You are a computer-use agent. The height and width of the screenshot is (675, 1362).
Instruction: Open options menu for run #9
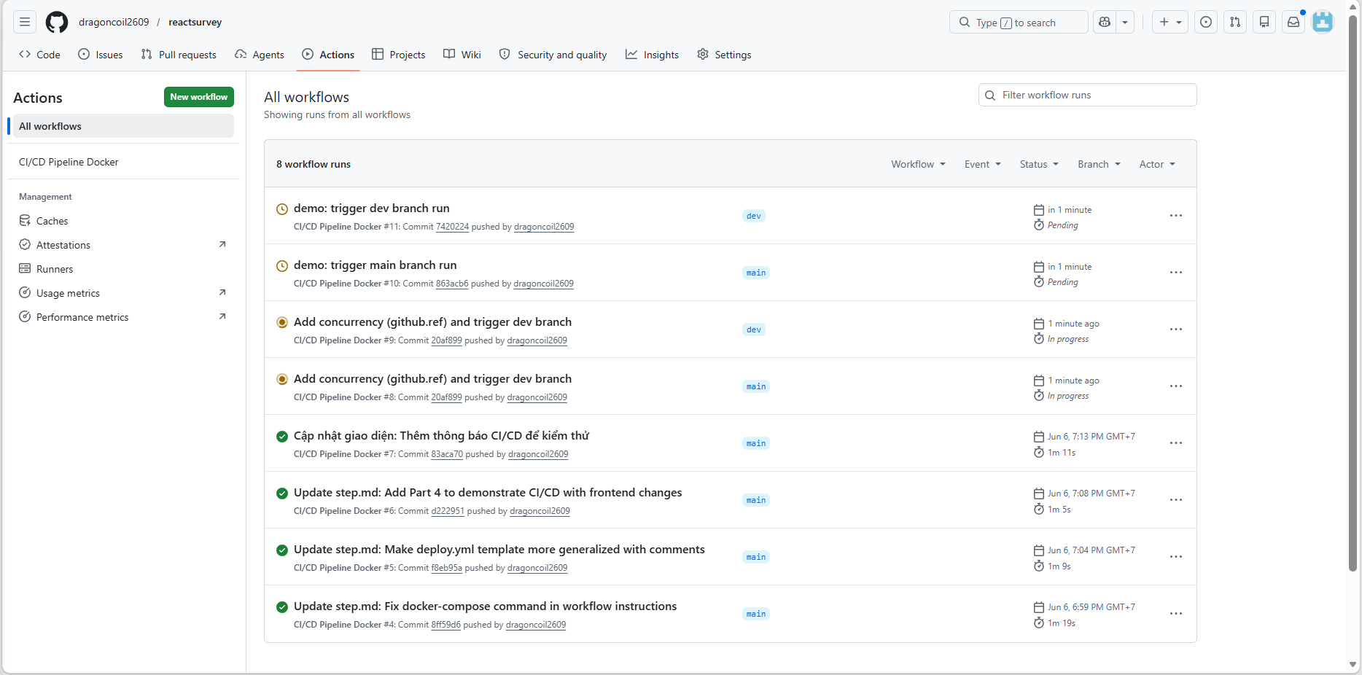1176,329
